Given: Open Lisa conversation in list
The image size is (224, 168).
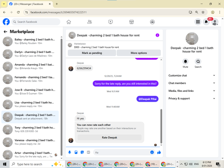Looking at the screenshot, I should pos(30,104).
